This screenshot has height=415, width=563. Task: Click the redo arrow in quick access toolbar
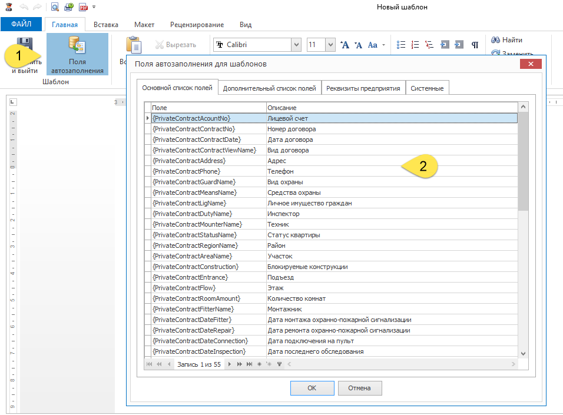point(37,7)
